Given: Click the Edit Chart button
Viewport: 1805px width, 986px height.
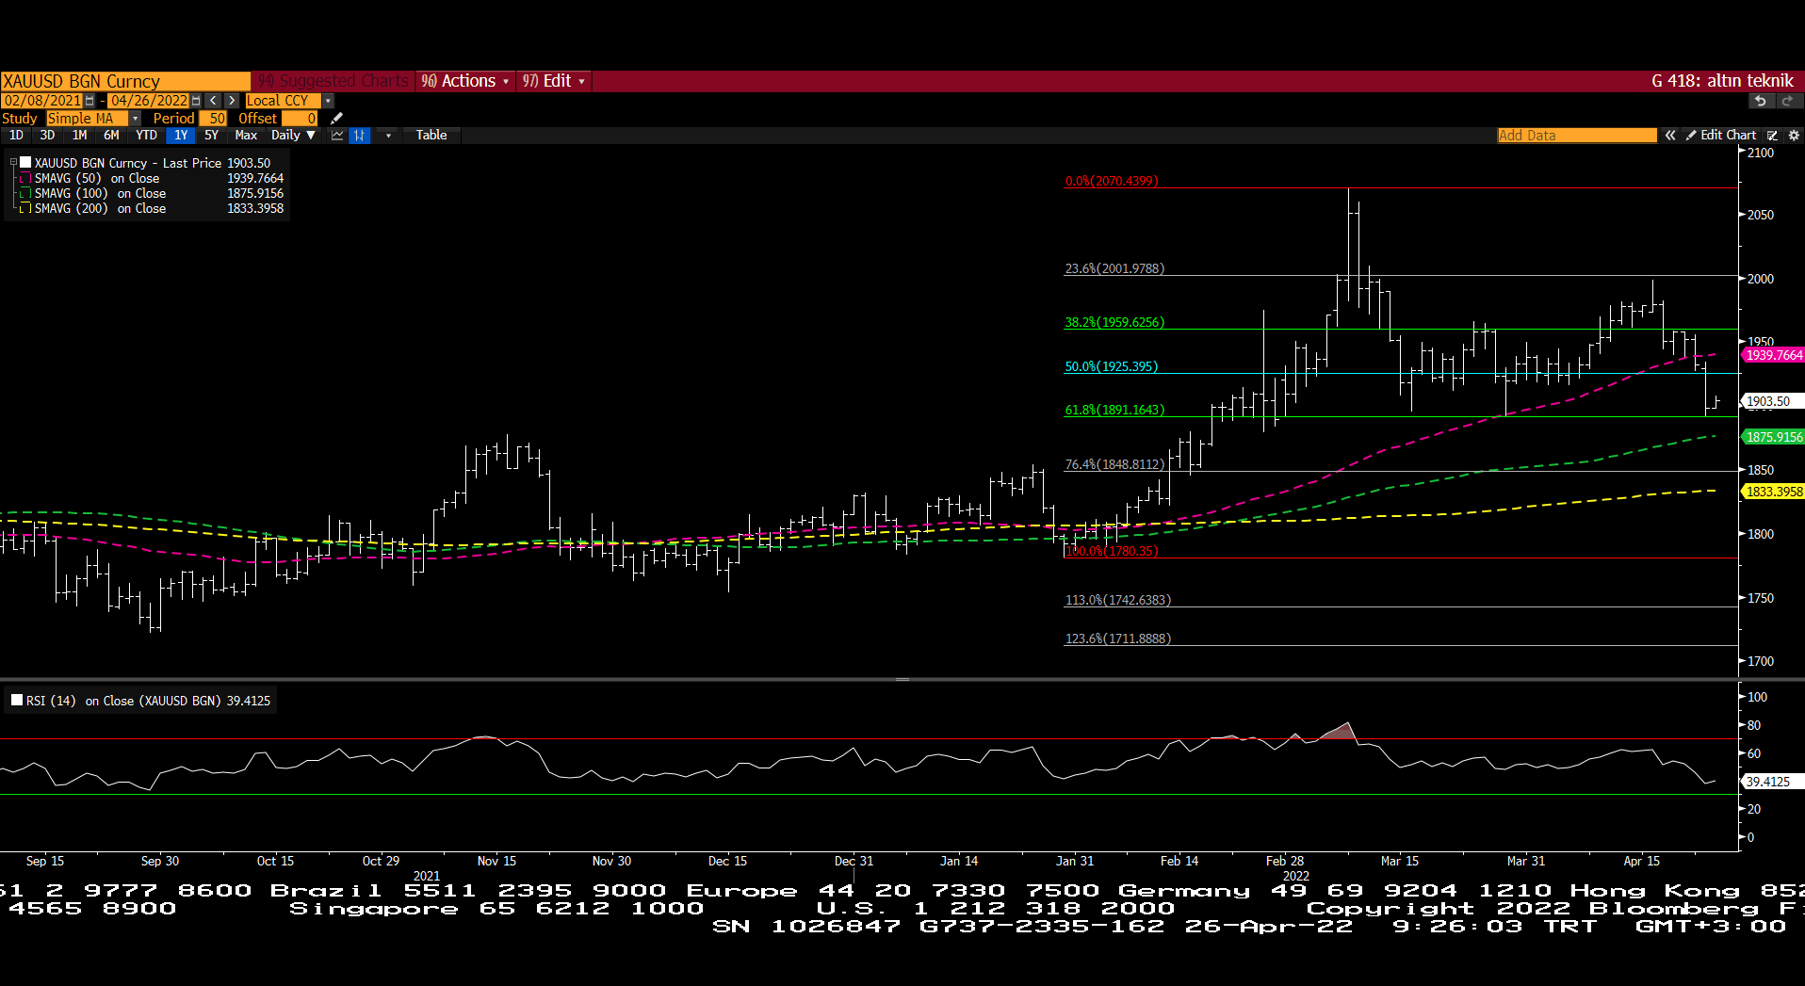Looking at the screenshot, I should [x=1721, y=136].
